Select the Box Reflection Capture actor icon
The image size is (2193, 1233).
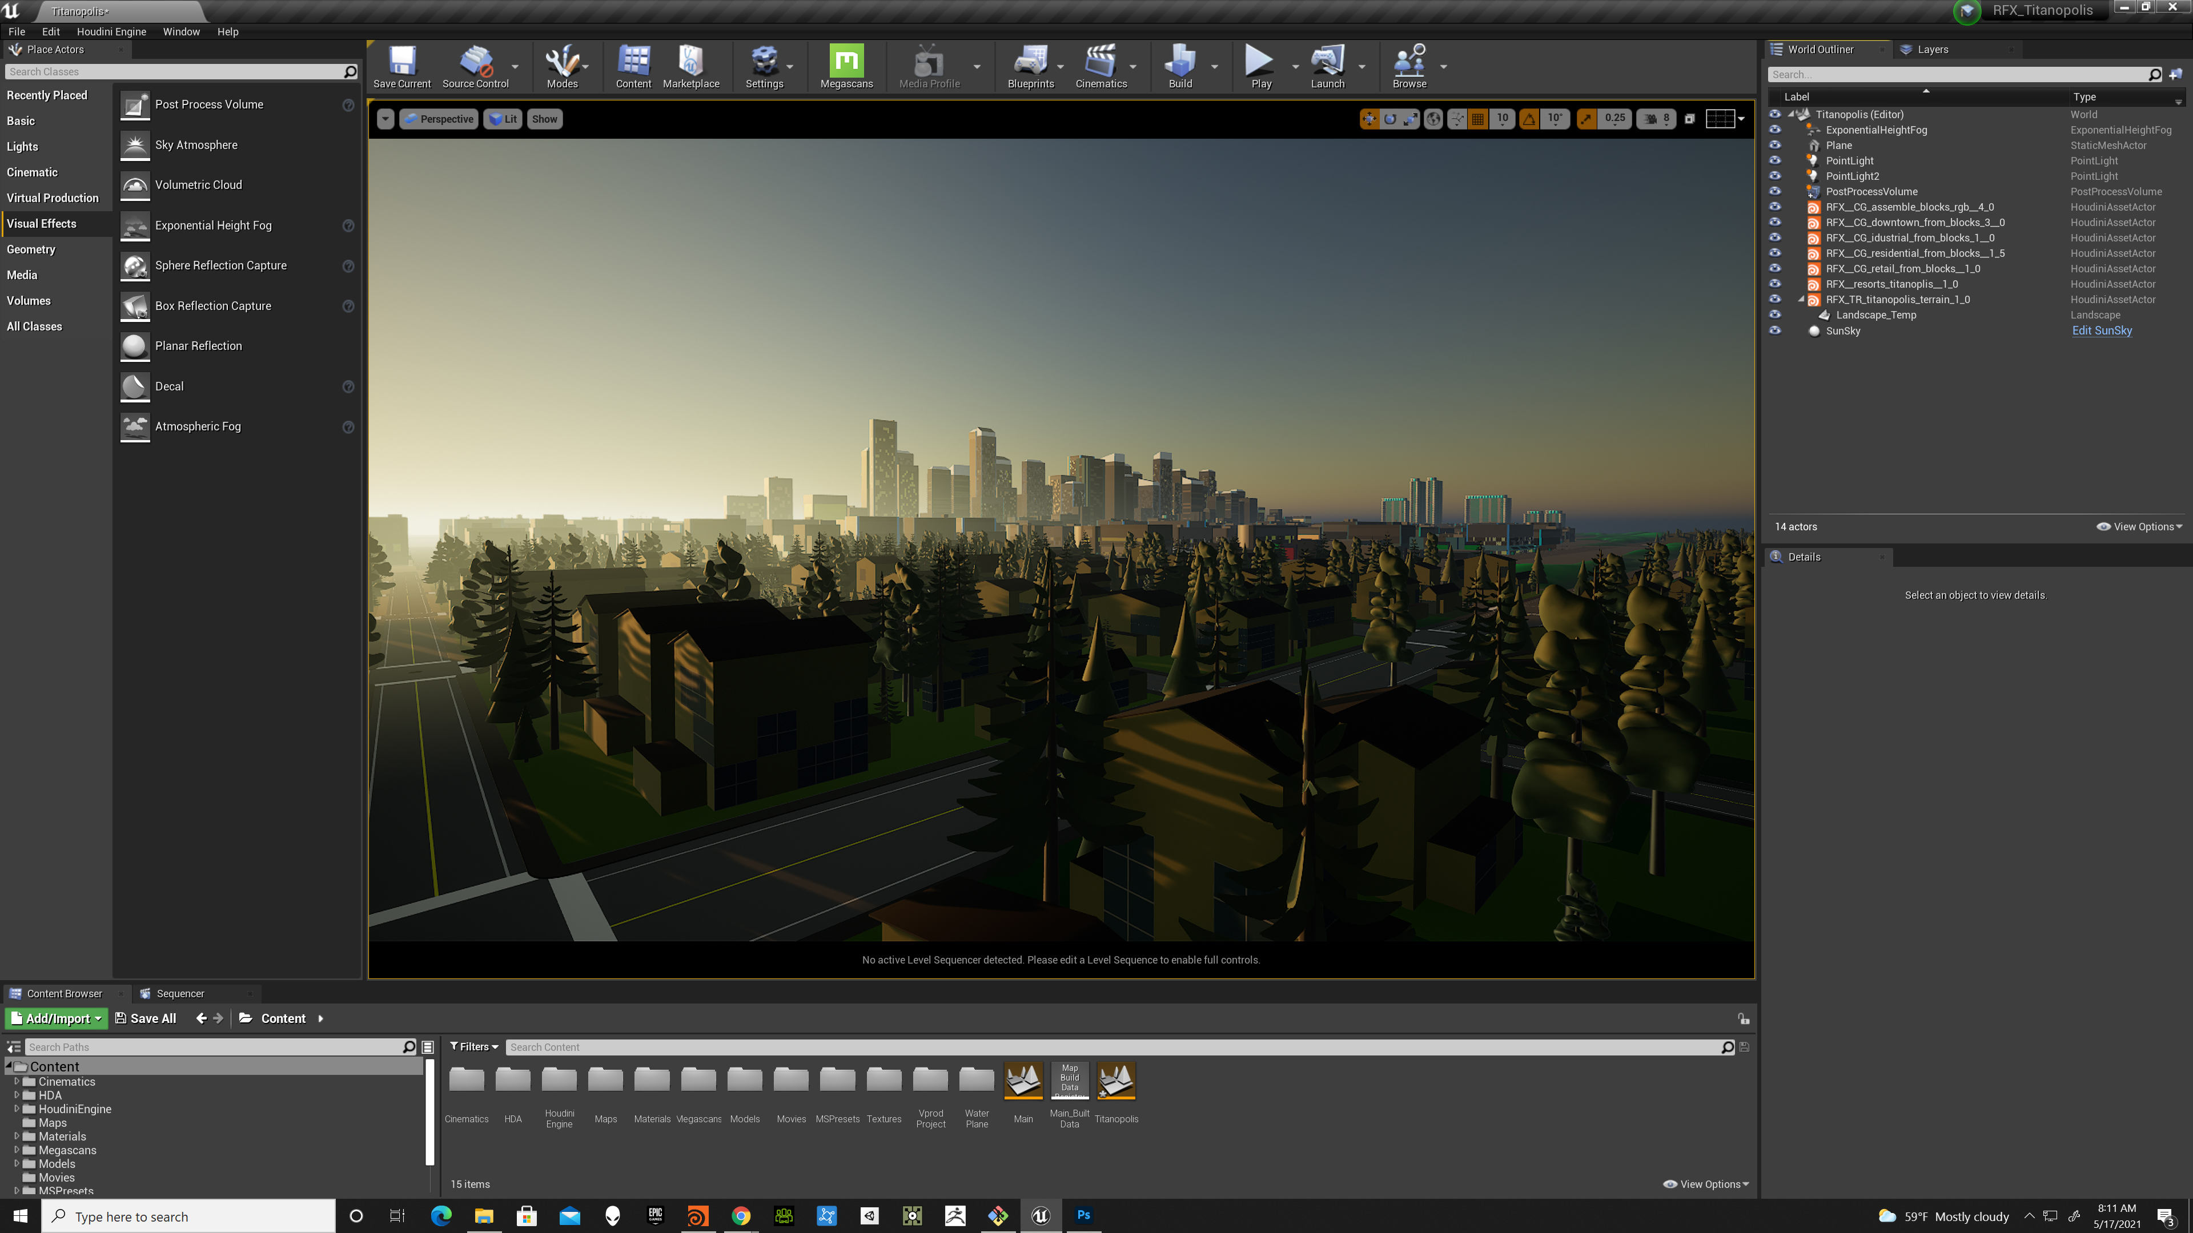(x=135, y=307)
